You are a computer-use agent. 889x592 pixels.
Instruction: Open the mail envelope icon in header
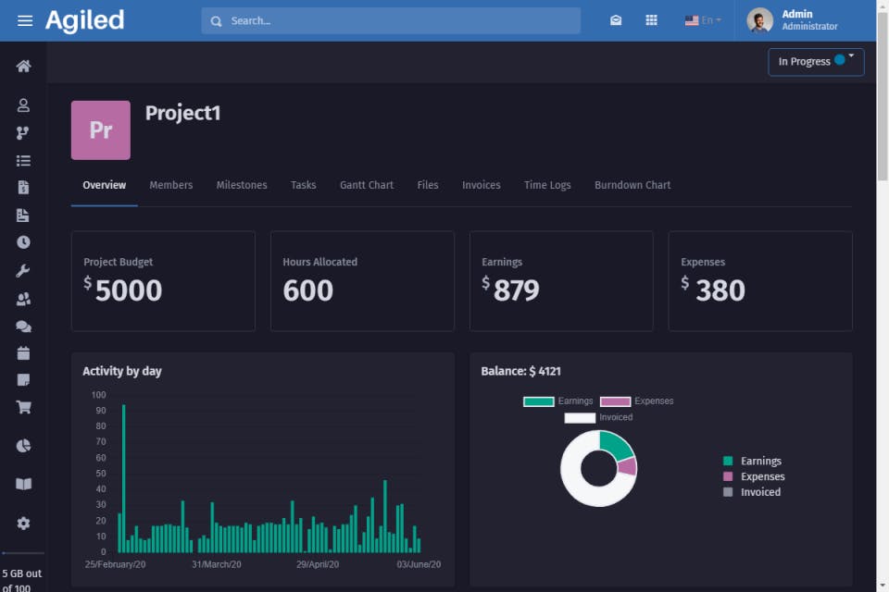(616, 20)
